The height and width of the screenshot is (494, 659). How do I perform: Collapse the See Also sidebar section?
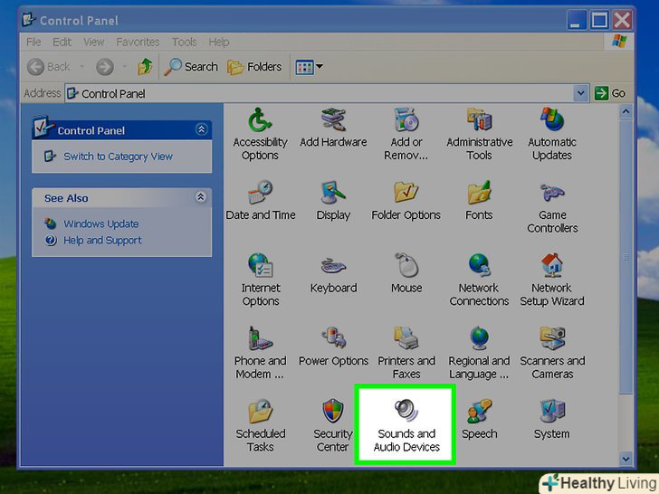[201, 197]
